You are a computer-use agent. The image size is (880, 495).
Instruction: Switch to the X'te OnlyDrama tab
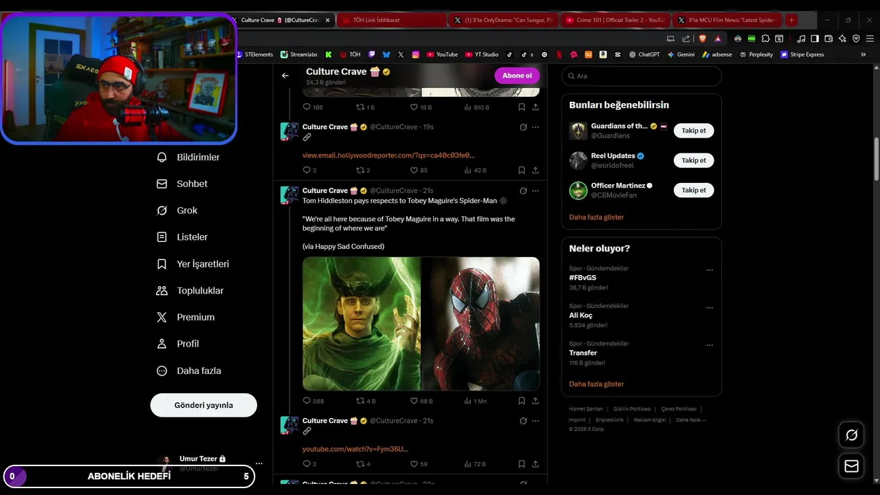pos(503,20)
